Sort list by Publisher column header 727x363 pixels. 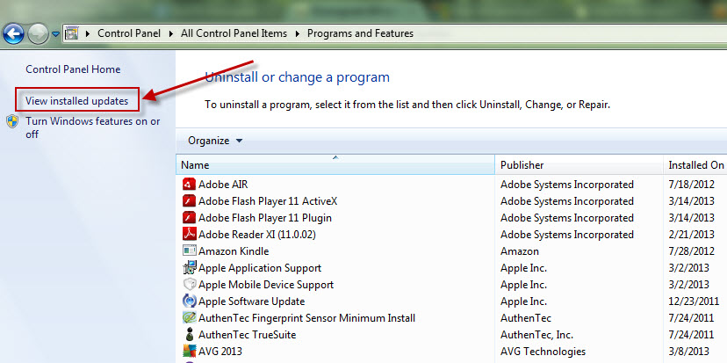pyautogui.click(x=579, y=164)
